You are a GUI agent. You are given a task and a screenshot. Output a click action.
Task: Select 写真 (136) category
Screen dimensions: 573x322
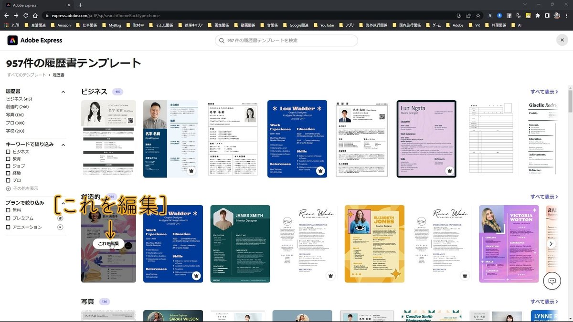pos(14,115)
